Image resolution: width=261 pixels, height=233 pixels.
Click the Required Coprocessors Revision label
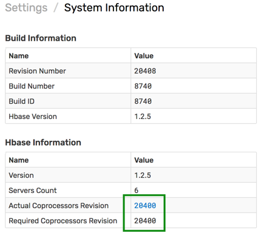tap(63, 221)
